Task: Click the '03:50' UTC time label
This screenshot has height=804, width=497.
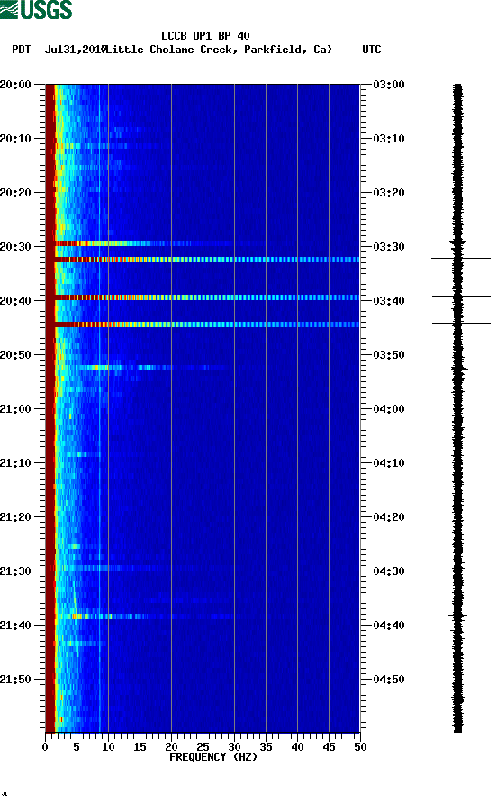Action: click(x=389, y=355)
